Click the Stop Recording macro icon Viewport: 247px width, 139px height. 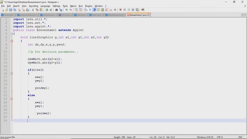click(x=125, y=10)
